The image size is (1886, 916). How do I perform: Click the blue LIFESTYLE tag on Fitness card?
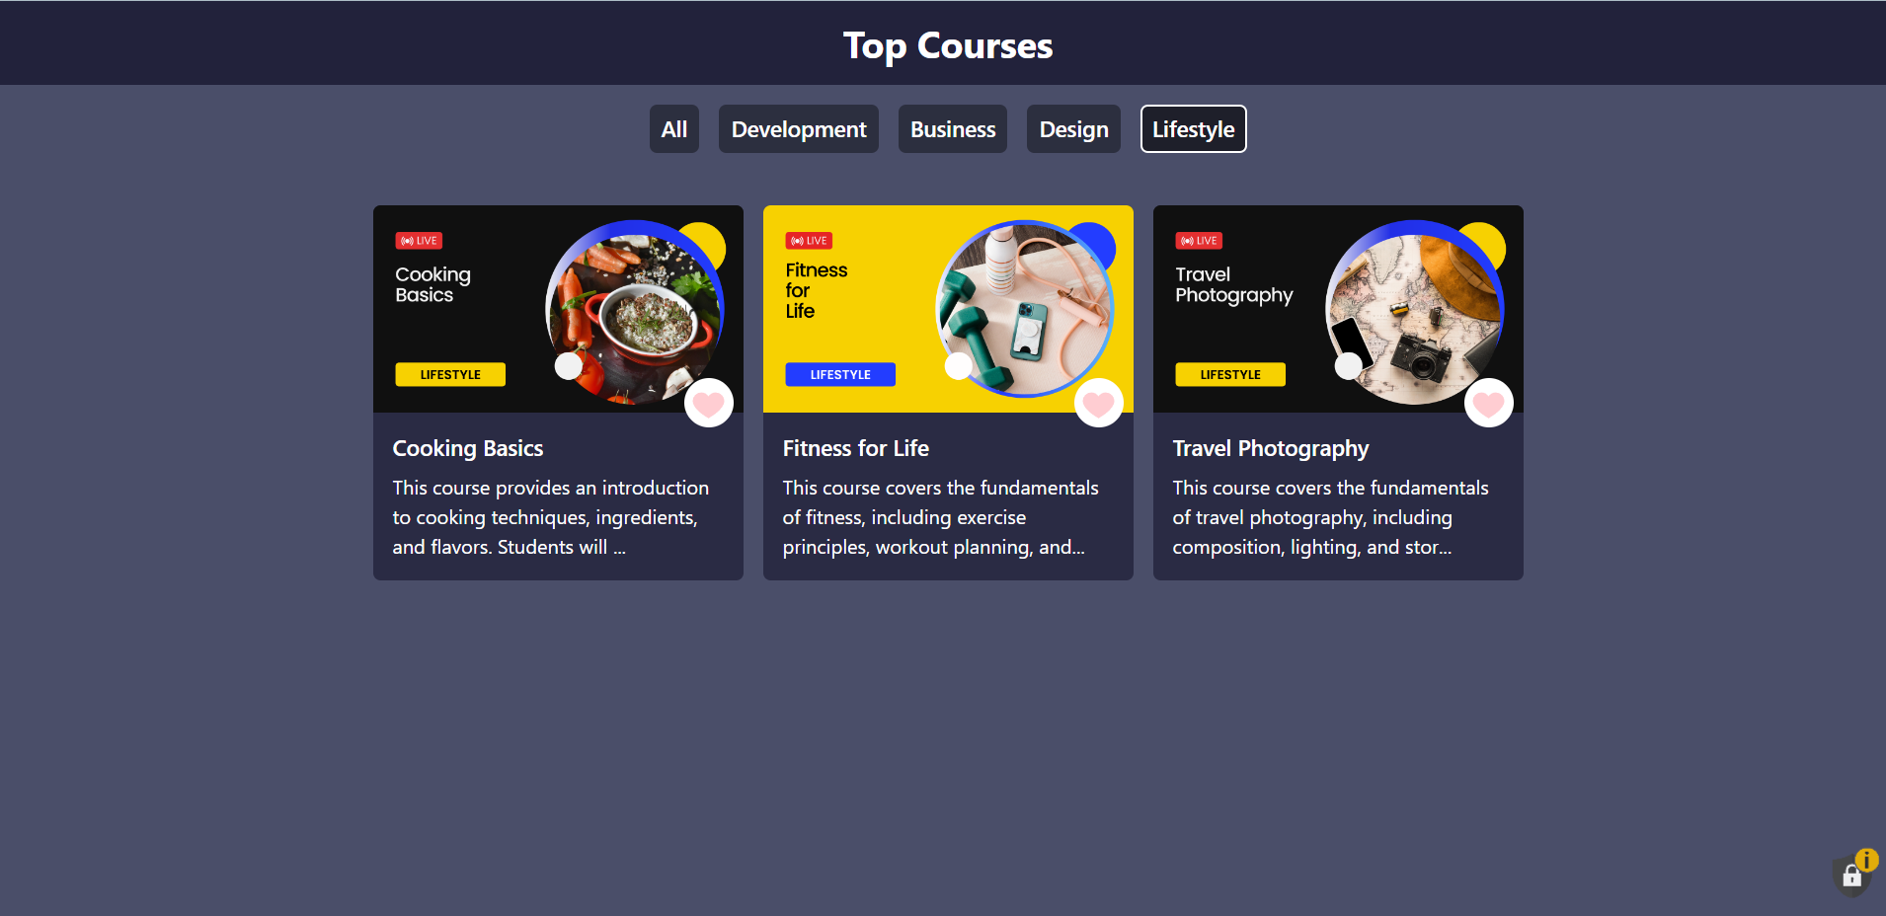coord(840,375)
